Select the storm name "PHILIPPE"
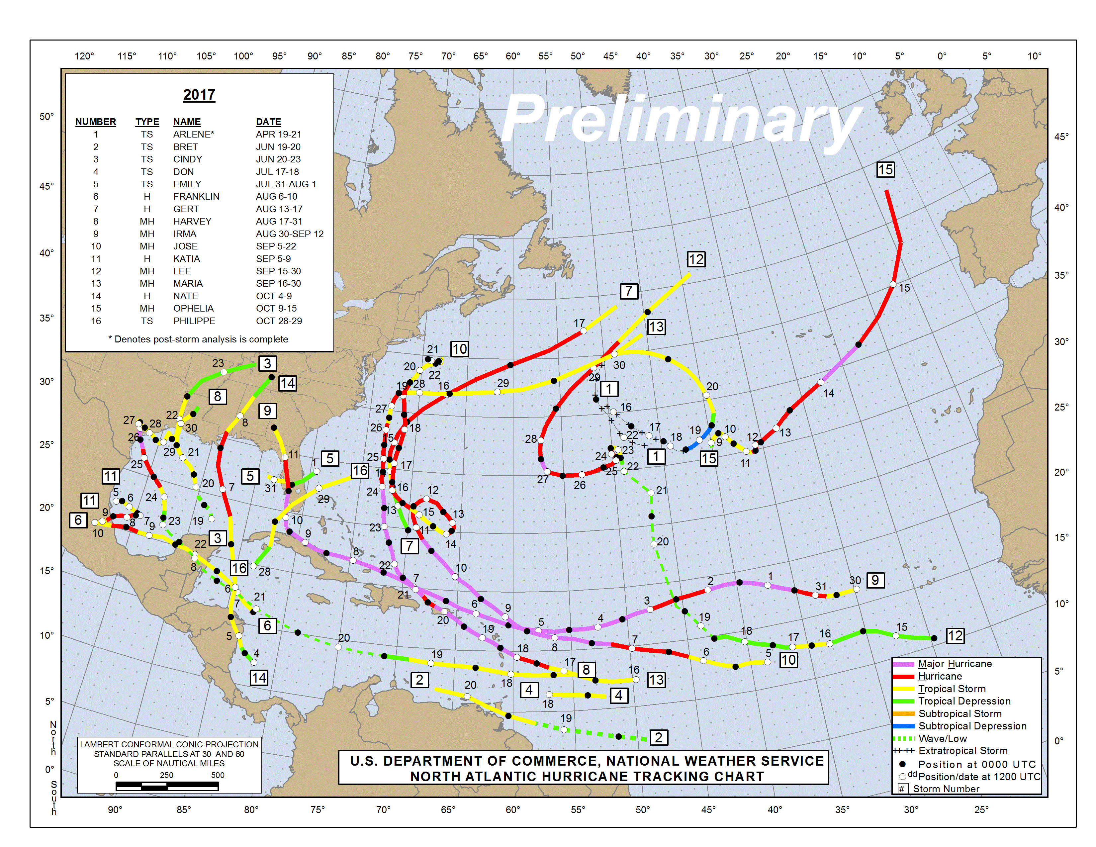The height and width of the screenshot is (847, 1096). [194, 321]
